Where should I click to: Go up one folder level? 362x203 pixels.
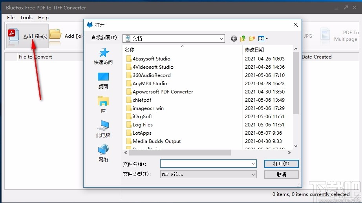coord(243,38)
